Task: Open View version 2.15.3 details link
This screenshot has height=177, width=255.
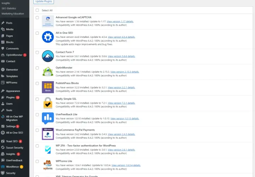Action: [x=125, y=72]
